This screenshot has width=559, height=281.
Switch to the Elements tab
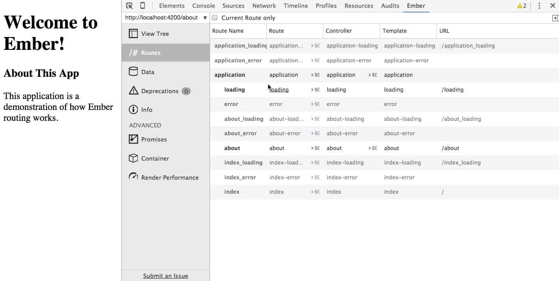pos(172,6)
